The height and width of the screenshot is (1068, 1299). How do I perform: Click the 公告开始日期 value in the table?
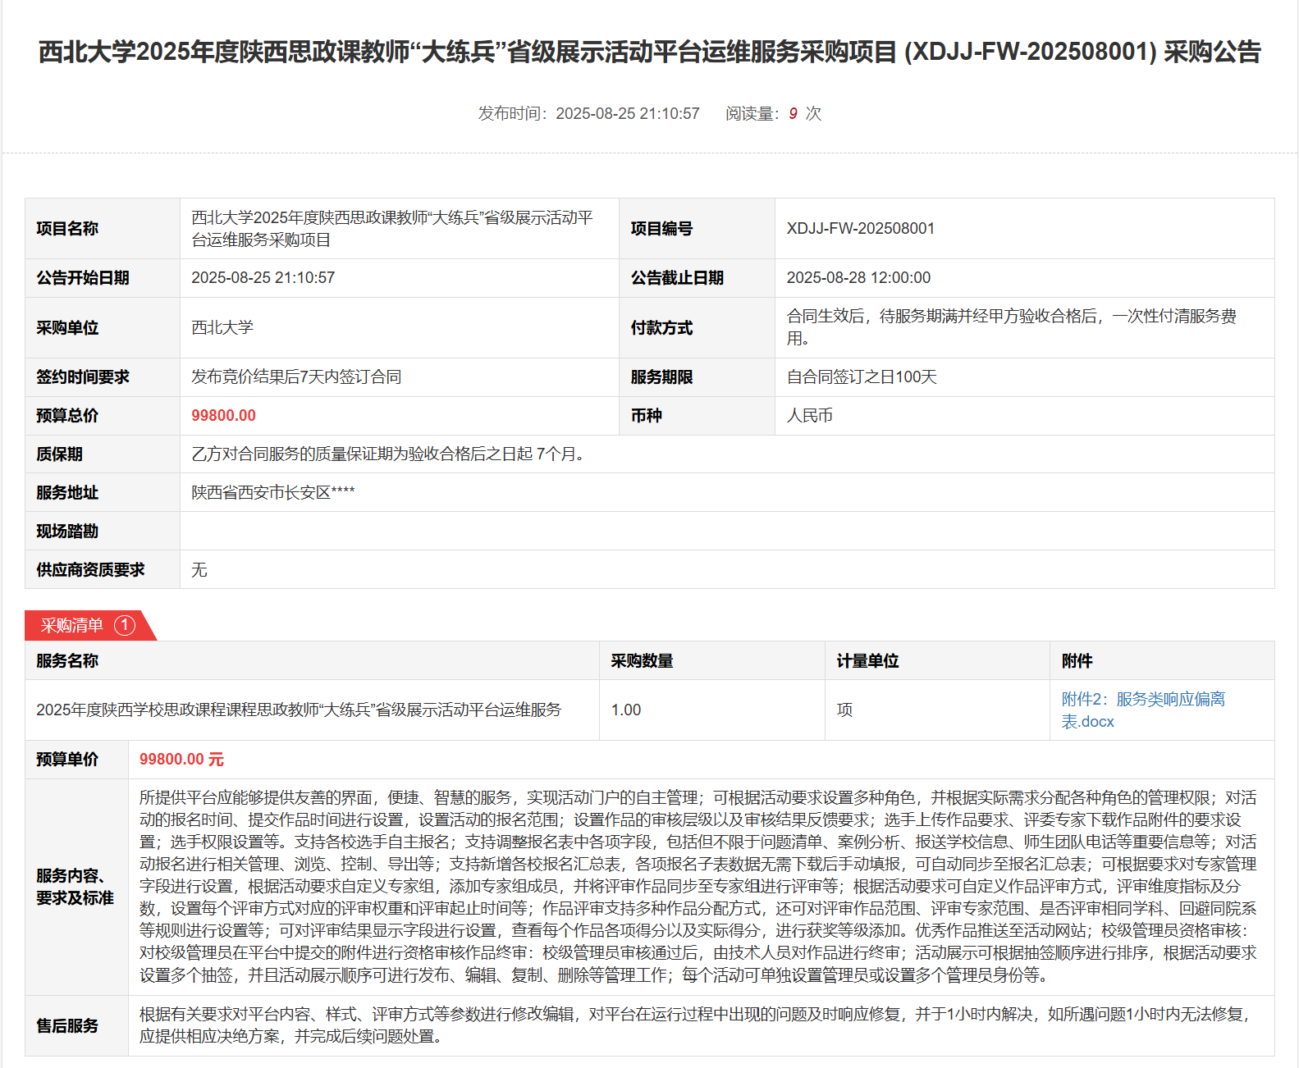click(263, 278)
